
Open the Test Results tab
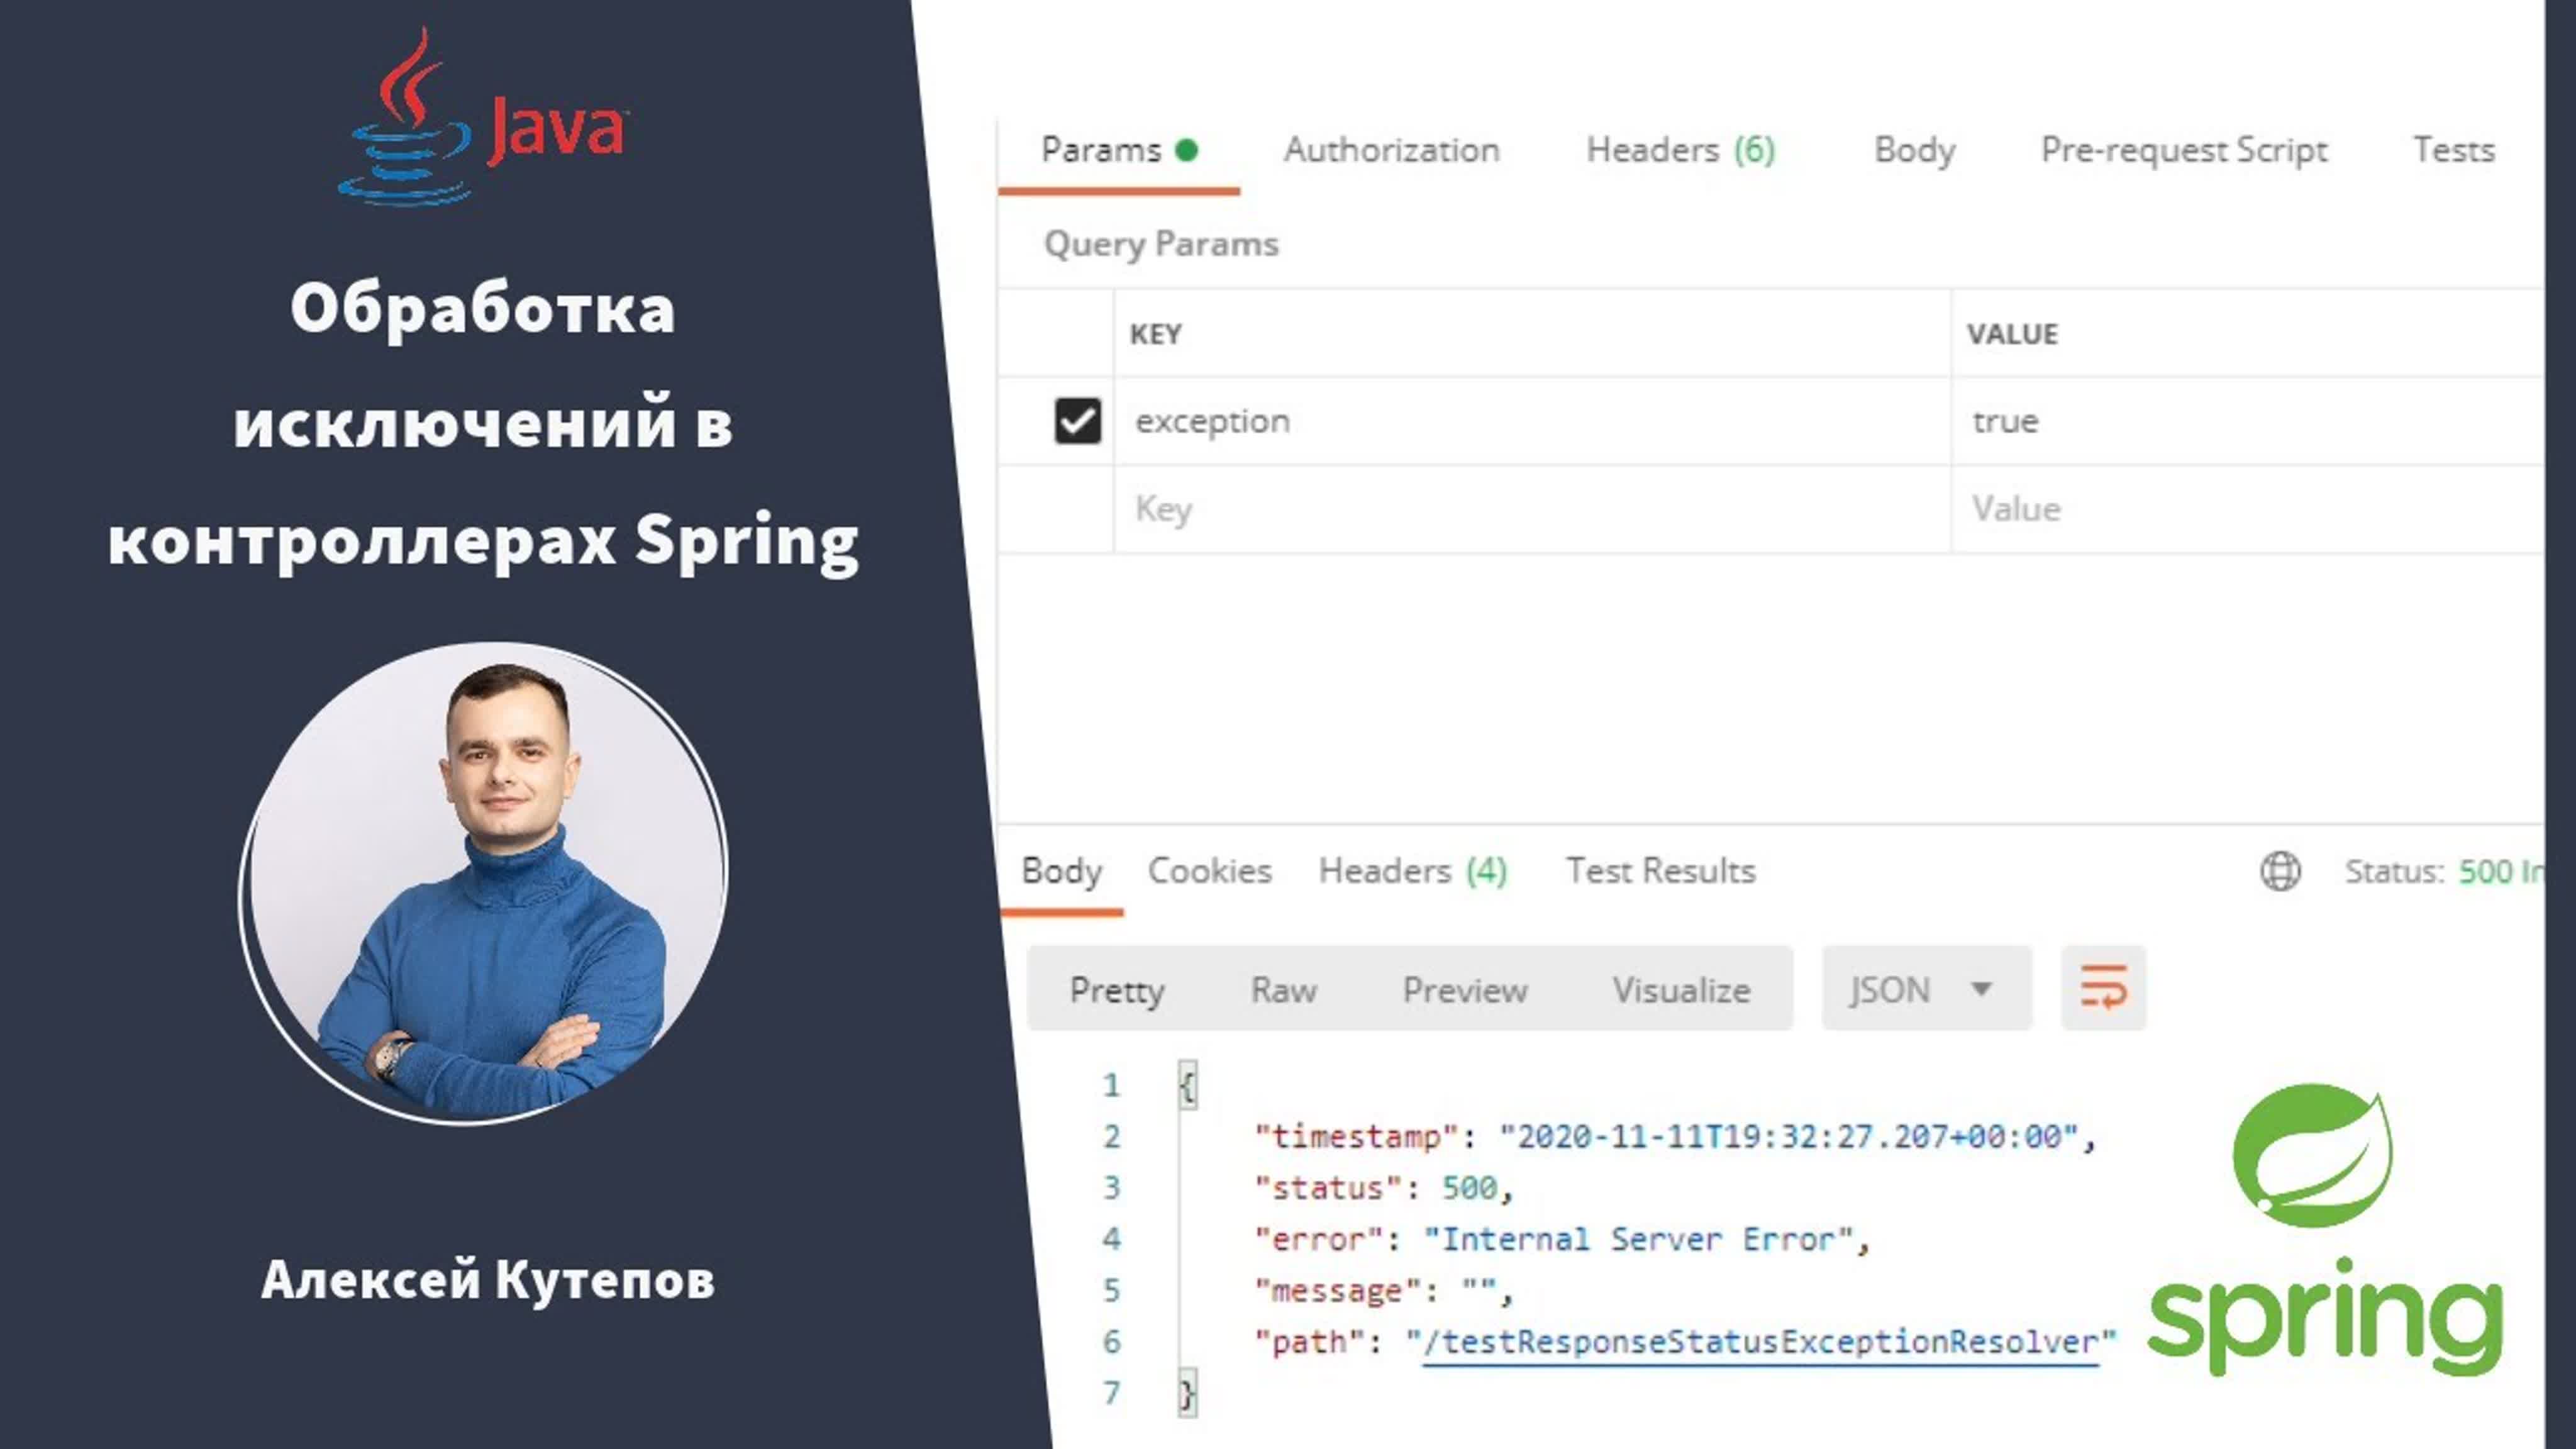tap(1660, 871)
